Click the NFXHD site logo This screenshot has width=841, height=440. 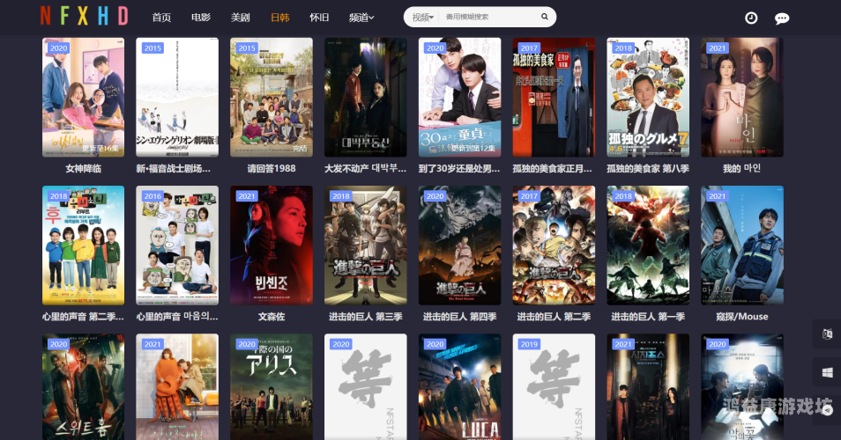(84, 16)
